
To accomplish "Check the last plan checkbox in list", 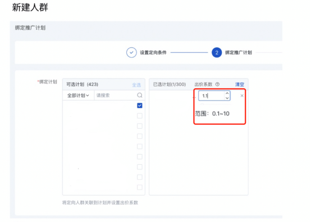I will (140, 187).
